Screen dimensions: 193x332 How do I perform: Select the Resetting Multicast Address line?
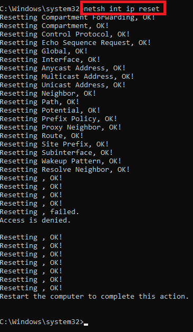67,77
